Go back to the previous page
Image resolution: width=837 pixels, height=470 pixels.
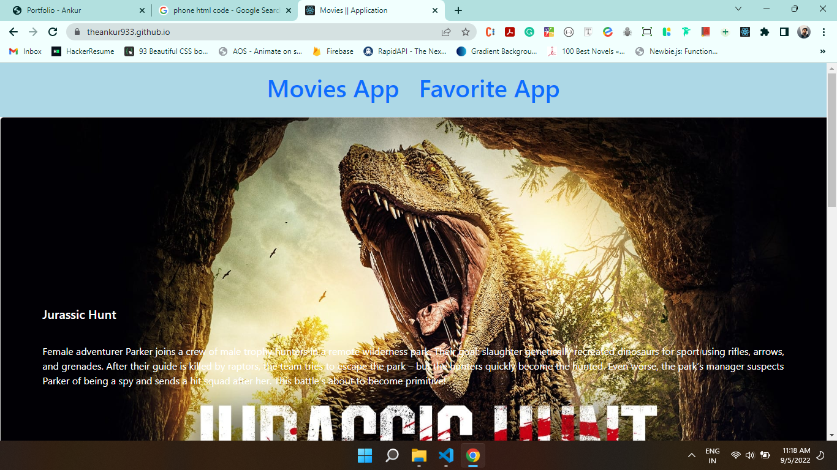pos(13,32)
